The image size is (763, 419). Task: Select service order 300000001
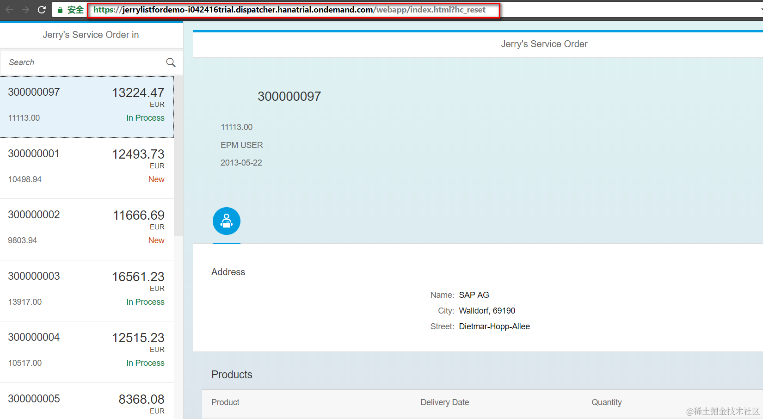[87, 168]
